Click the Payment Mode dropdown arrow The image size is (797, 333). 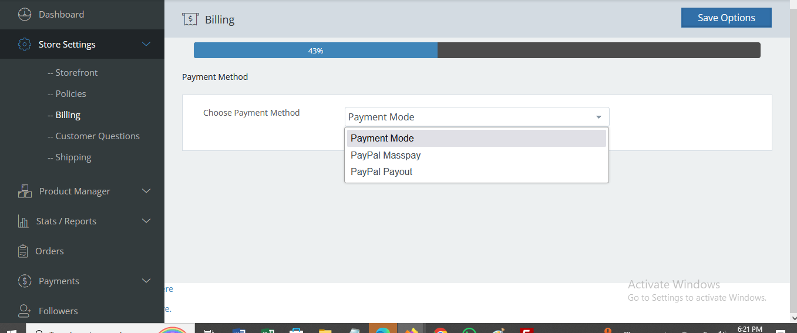pos(598,117)
